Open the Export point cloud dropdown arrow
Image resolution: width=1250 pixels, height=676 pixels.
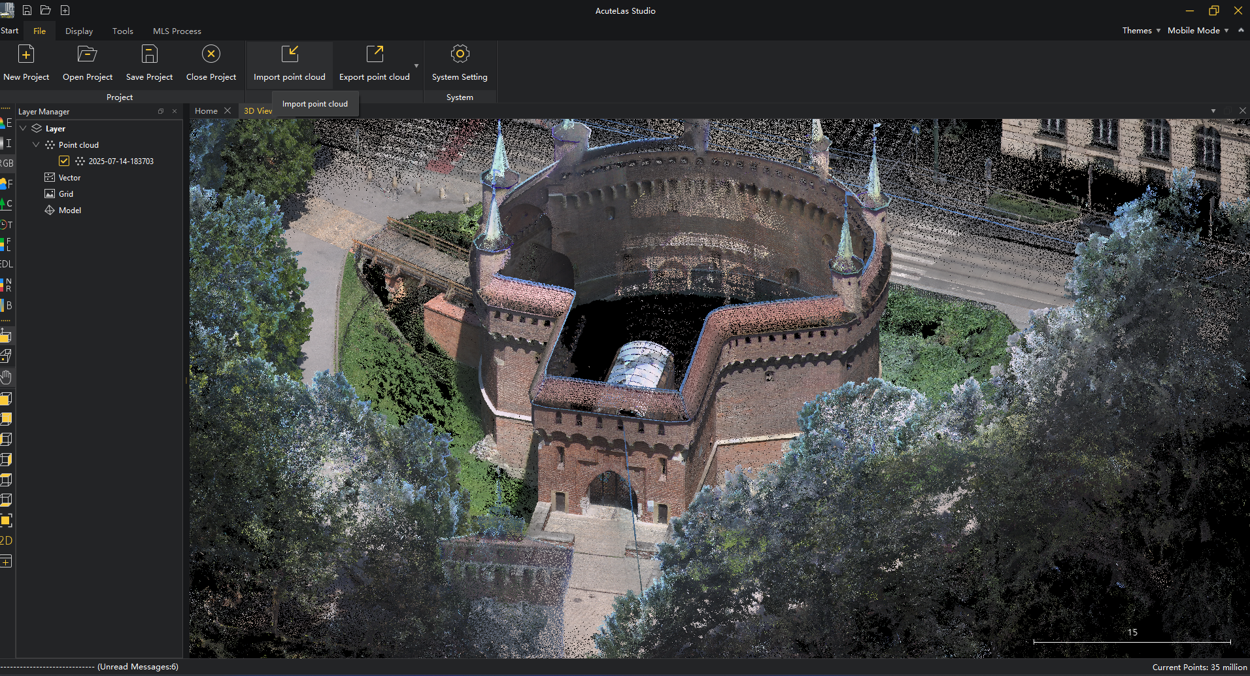(x=416, y=66)
